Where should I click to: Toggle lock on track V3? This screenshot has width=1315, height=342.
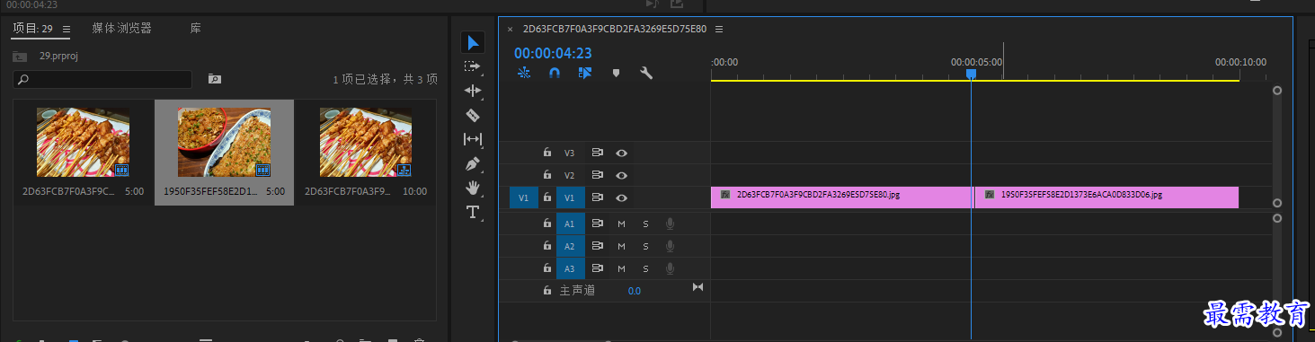(x=546, y=153)
